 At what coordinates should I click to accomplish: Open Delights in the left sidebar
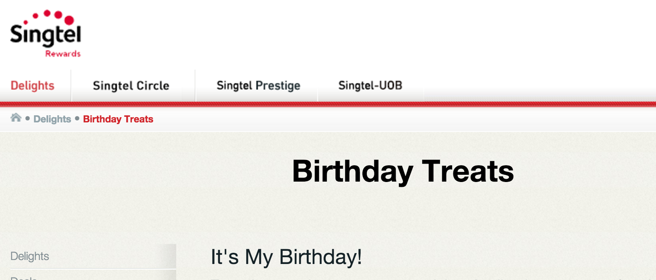coord(30,256)
